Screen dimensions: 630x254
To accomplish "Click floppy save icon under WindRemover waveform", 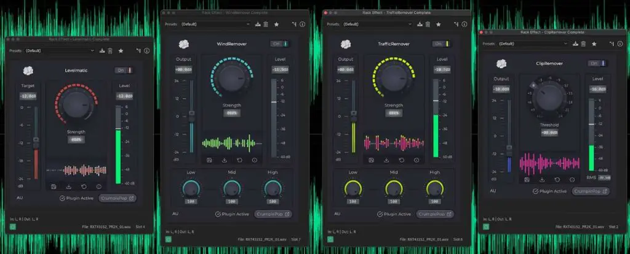I will click(x=209, y=160).
